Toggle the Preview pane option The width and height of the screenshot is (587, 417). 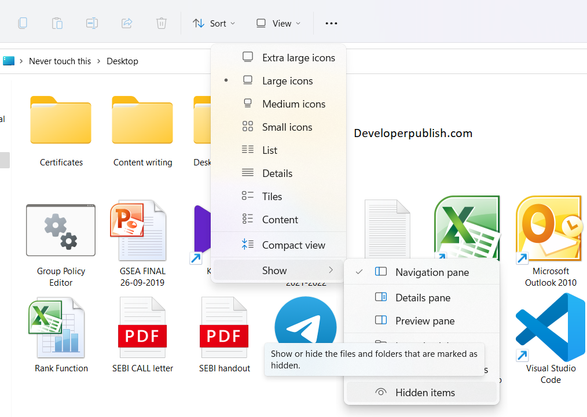point(421,321)
